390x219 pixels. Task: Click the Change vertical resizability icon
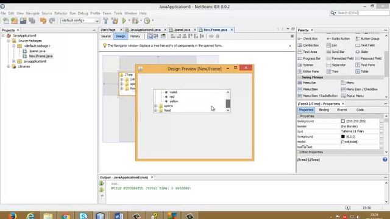pos(218,36)
